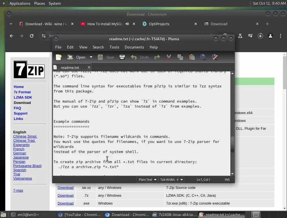Open the Places menu in top panel
This screenshot has height=218, width=287.
pyautogui.click(x=39, y=3)
